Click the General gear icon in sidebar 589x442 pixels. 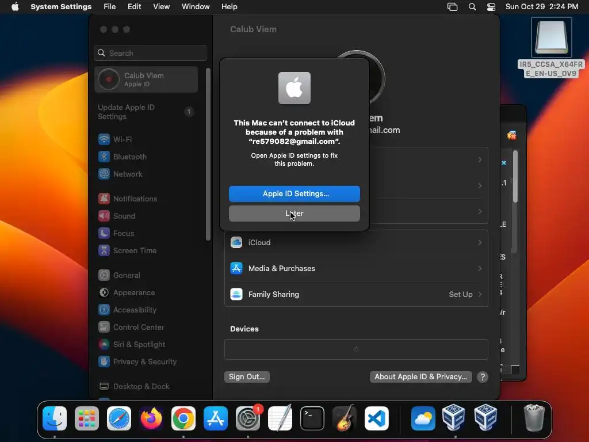(104, 276)
